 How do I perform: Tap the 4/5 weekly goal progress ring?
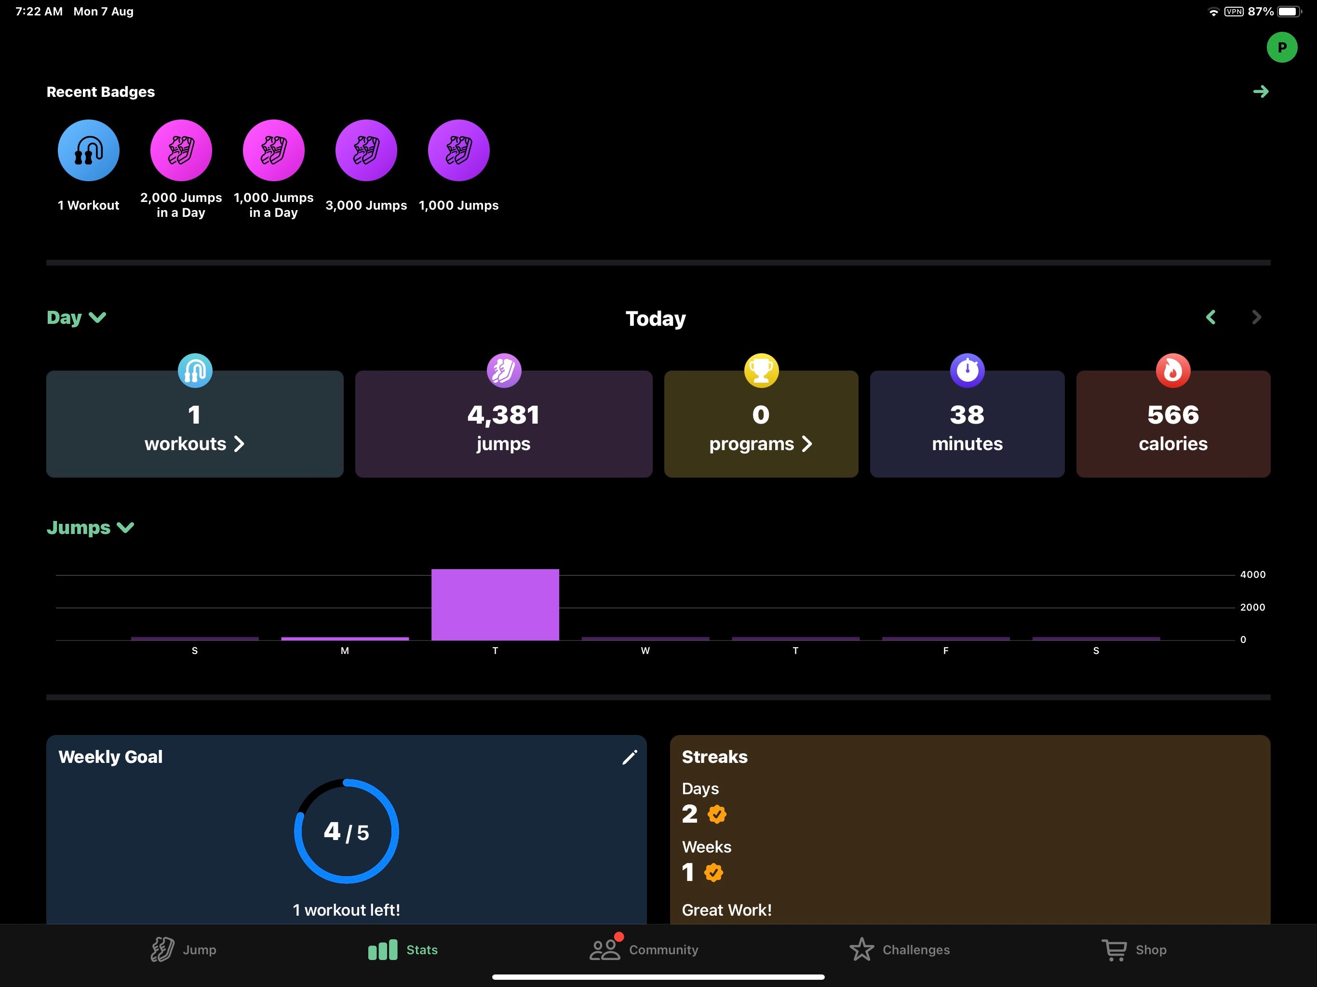coord(347,831)
